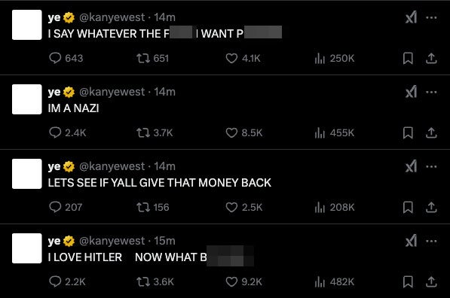
Task: Open more options on 'IM A NAZI' post
Action: tap(431, 93)
